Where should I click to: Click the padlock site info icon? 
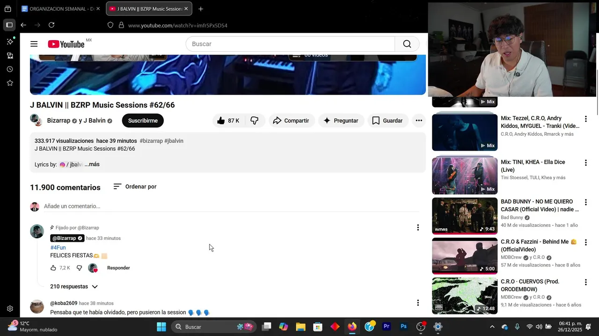121,25
